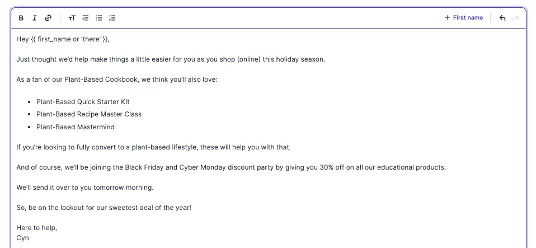Place cursor in the 'Hey {{ first_name' greeting line
This screenshot has height=248, width=536.
(x=63, y=39)
